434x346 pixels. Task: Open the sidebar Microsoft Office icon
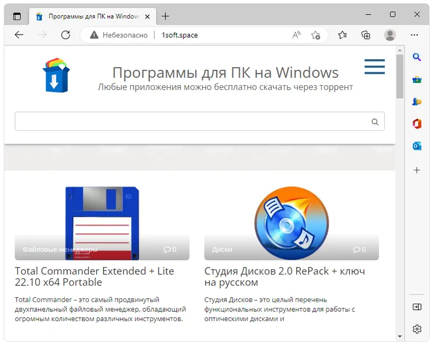click(417, 124)
